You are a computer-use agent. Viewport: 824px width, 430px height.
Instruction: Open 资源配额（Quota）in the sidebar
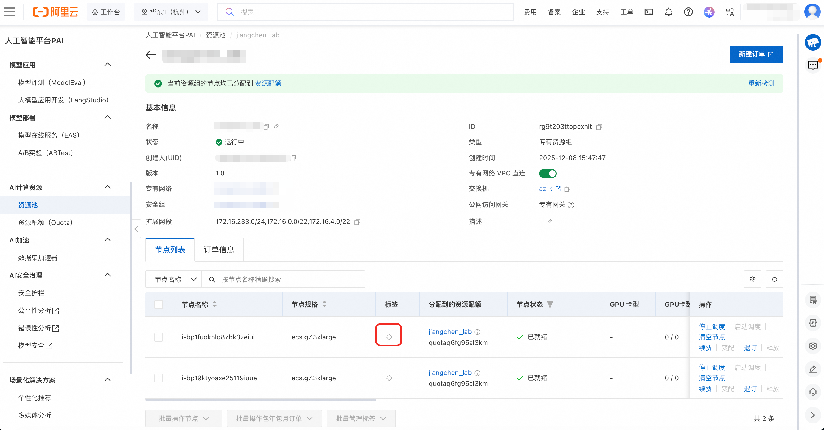(45, 222)
